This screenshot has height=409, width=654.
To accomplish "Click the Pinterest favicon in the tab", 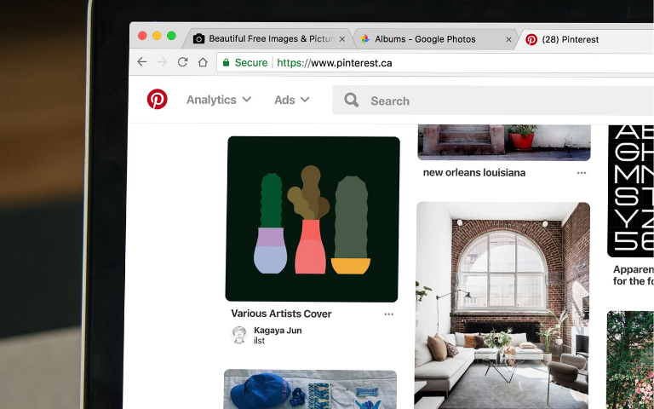I will (x=531, y=40).
